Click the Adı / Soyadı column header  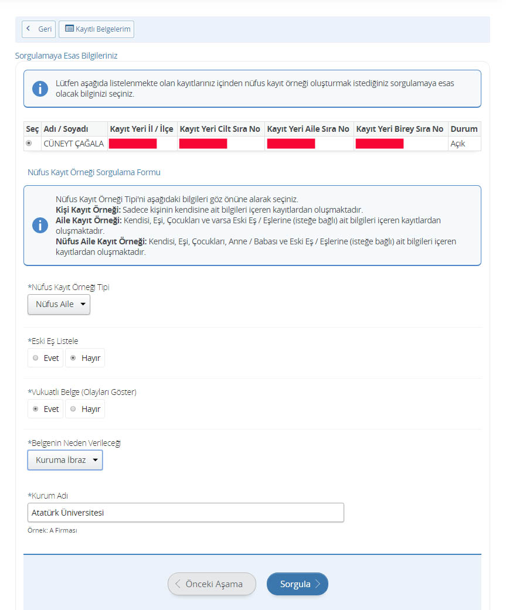[66, 129]
